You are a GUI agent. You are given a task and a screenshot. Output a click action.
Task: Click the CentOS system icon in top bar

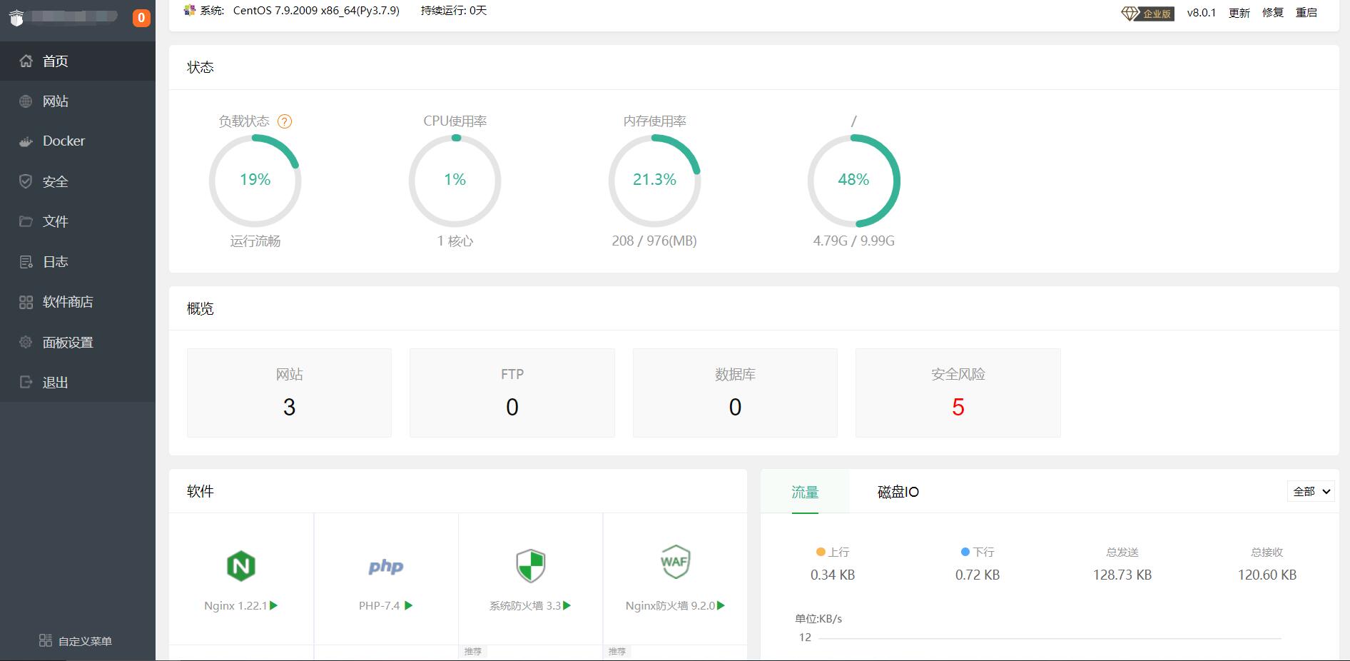189,10
